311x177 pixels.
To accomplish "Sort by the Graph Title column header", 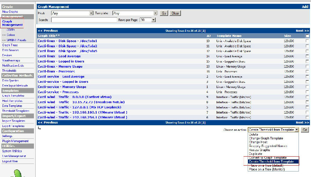I will click(x=48, y=36).
